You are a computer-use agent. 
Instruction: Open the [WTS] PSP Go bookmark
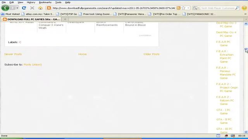click(x=67, y=14)
